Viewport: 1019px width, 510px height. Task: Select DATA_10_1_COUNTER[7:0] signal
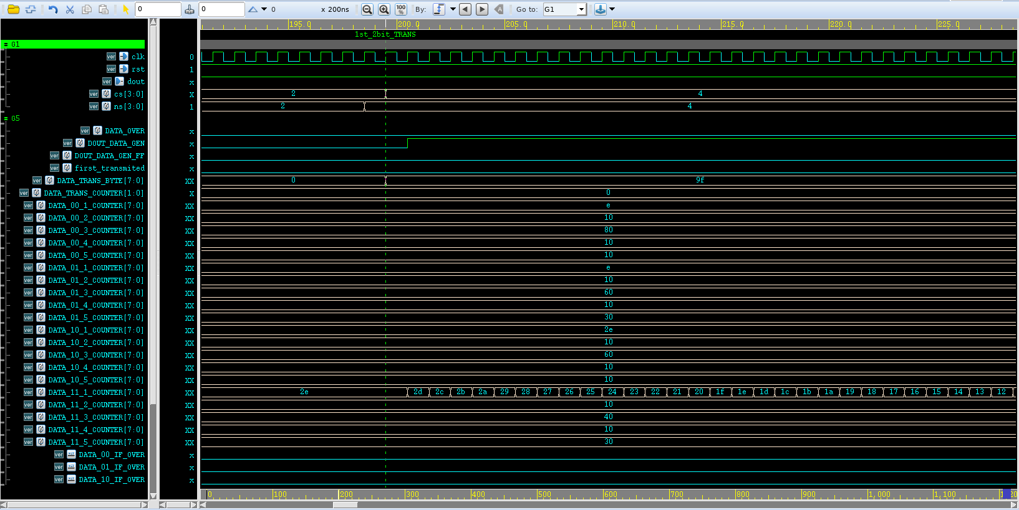pyautogui.click(x=96, y=330)
